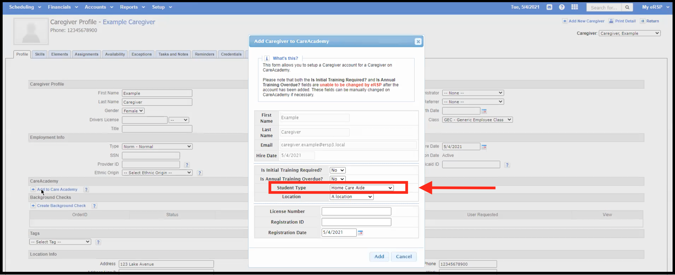This screenshot has height=275, width=675.
Task: Click the Search for... input box
Action: tap(604, 7)
